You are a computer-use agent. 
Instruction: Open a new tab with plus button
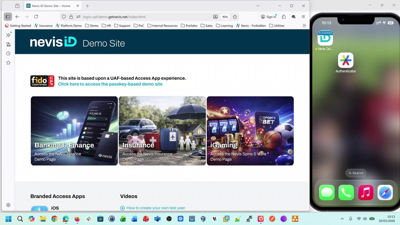[x=87, y=6]
